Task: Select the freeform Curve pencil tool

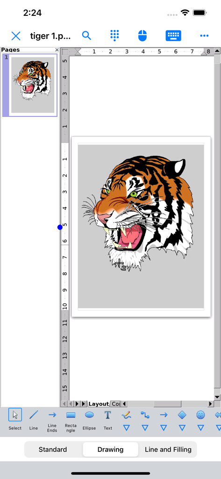Action: pos(126,415)
